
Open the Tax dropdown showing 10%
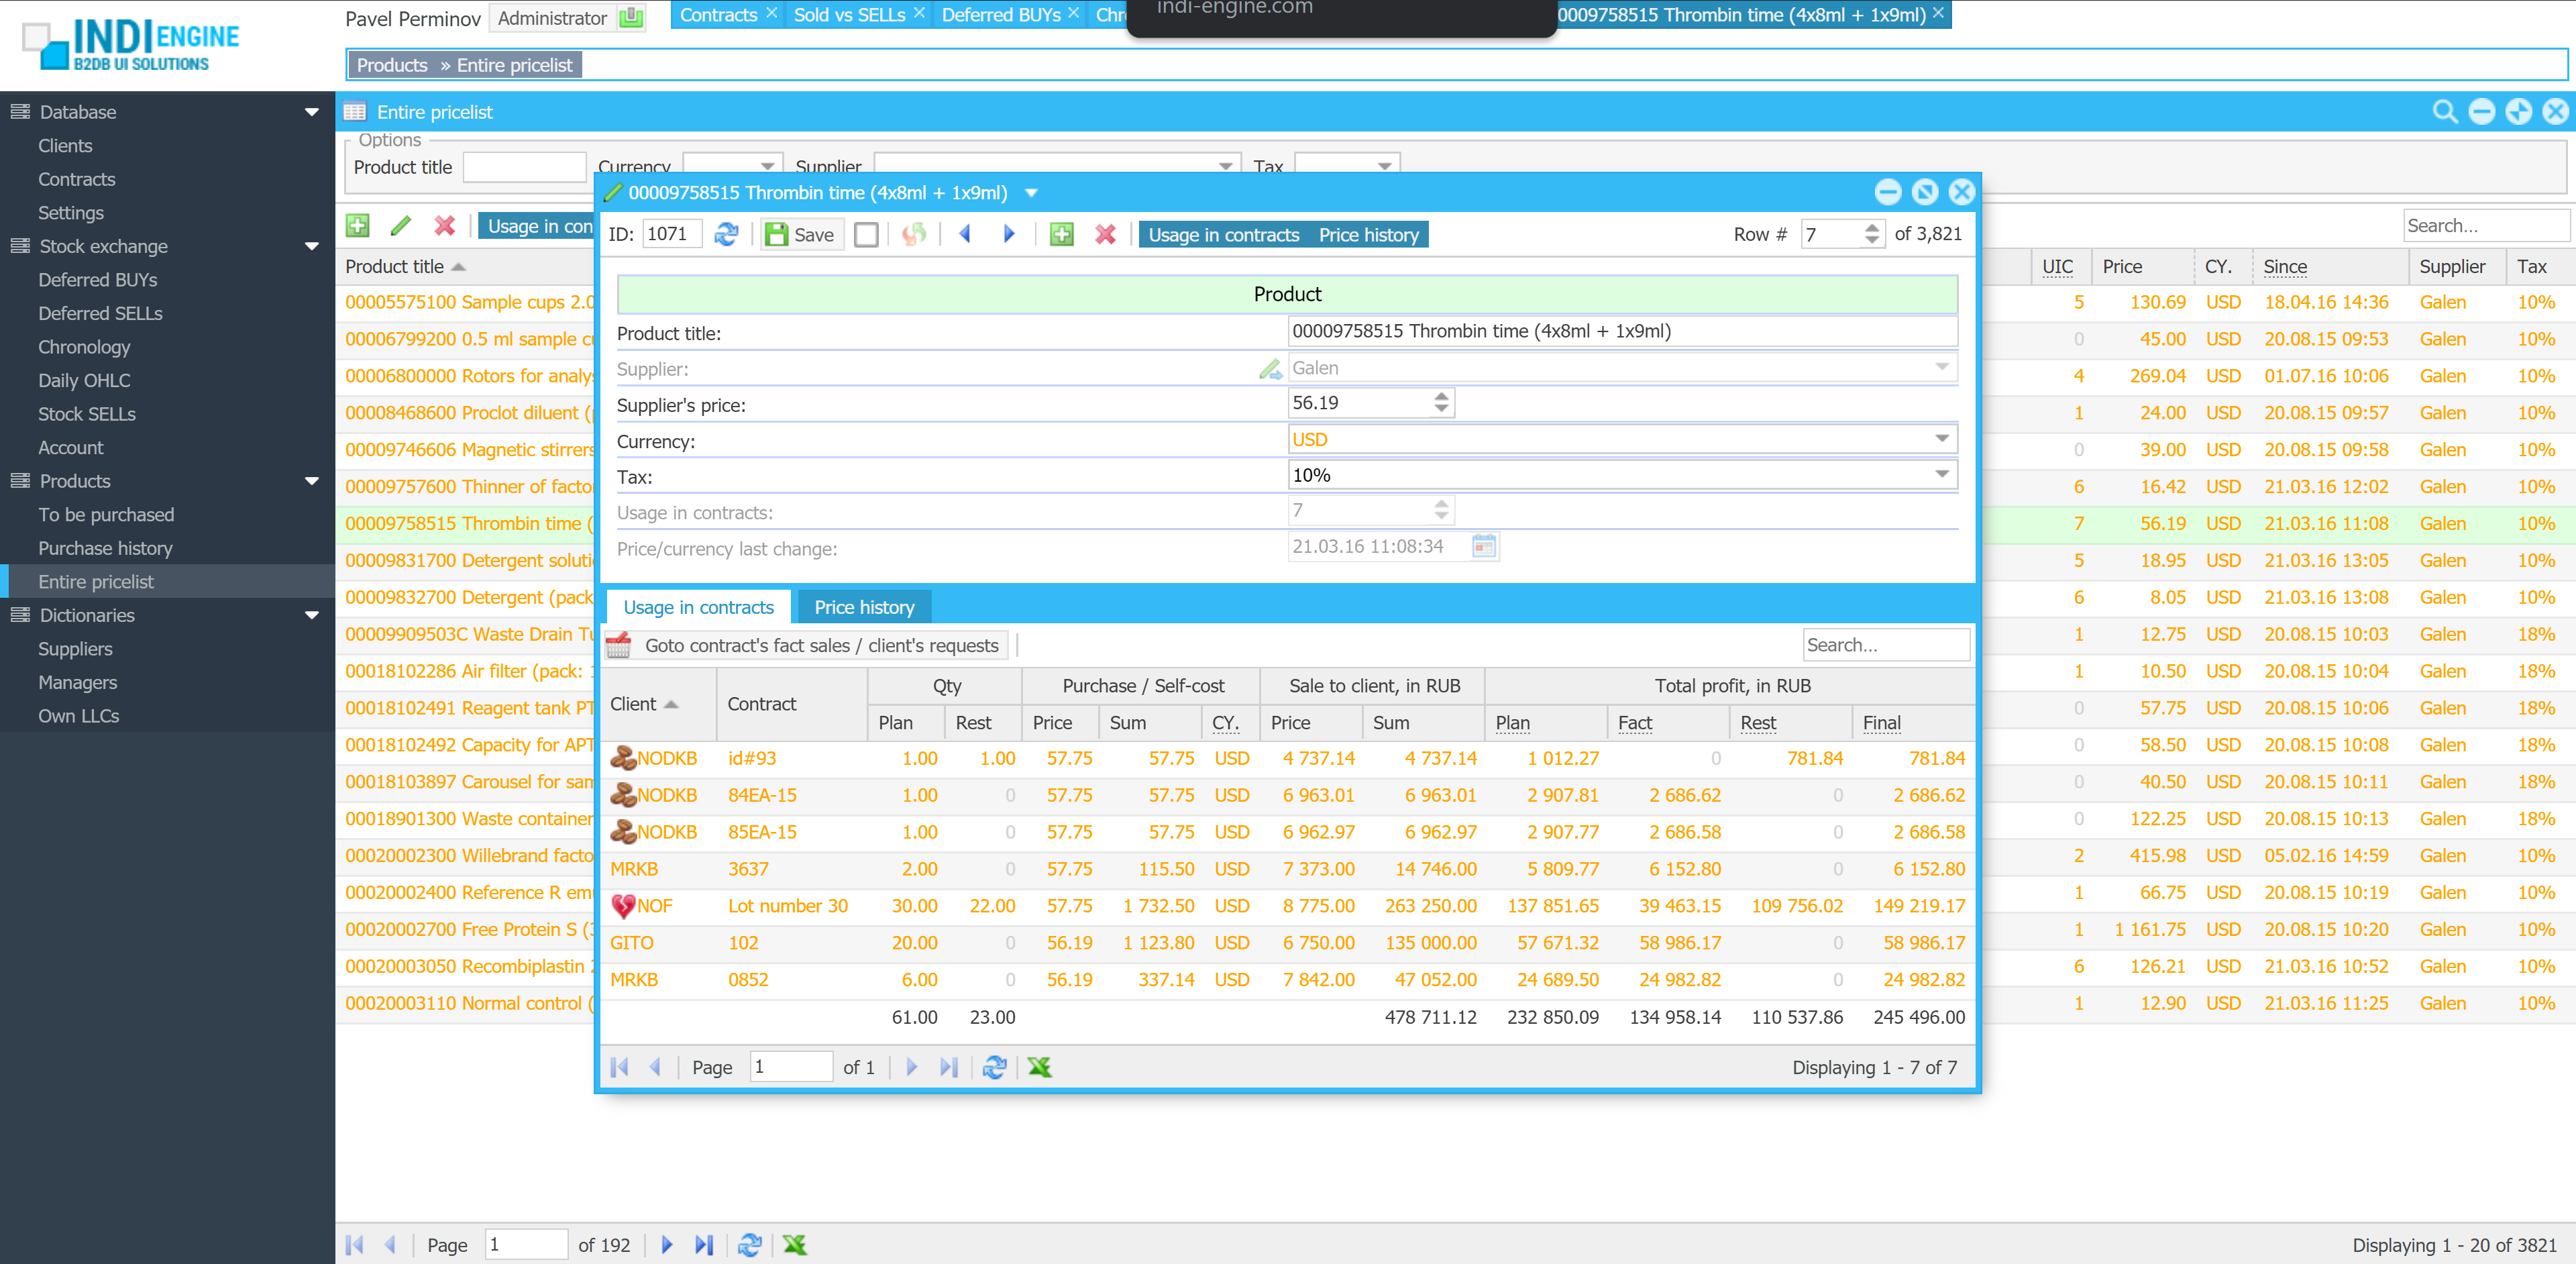pos(1941,475)
